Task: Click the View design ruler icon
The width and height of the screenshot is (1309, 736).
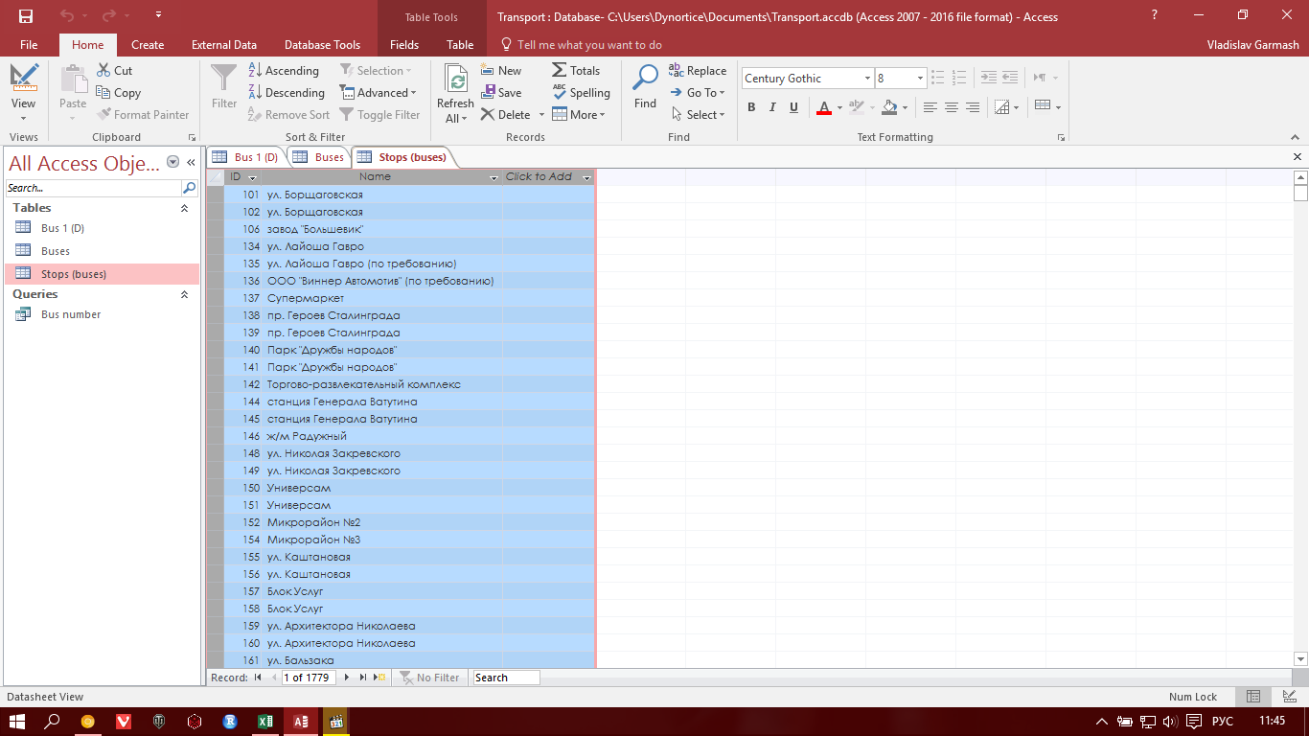Action: [x=24, y=78]
